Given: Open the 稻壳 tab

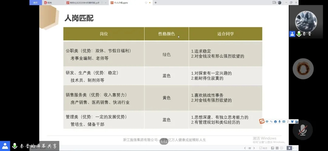Looking at the screenshot, I should 49,2.
